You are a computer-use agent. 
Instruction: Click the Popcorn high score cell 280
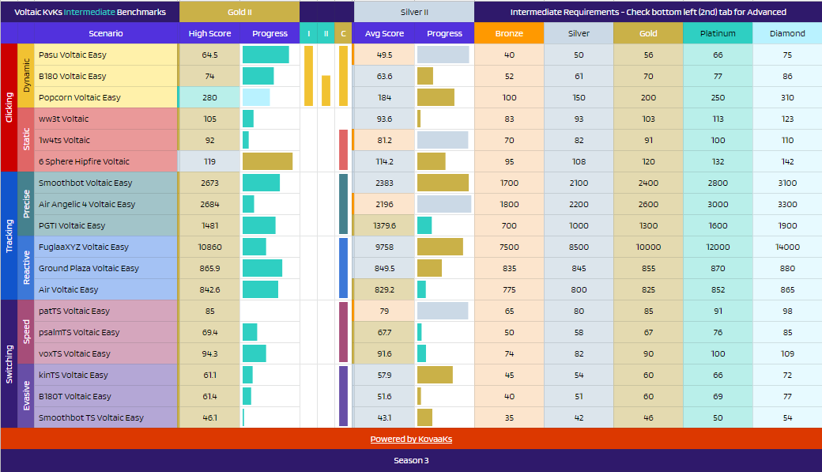(209, 97)
